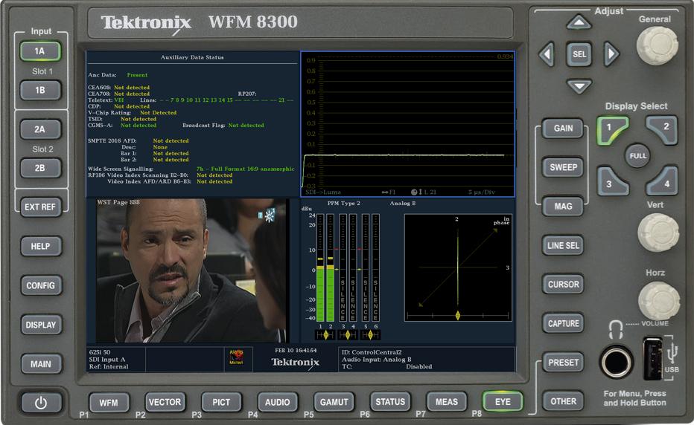Click the teletext icon on picture
Screen dimensions: 694x425
tap(267, 215)
